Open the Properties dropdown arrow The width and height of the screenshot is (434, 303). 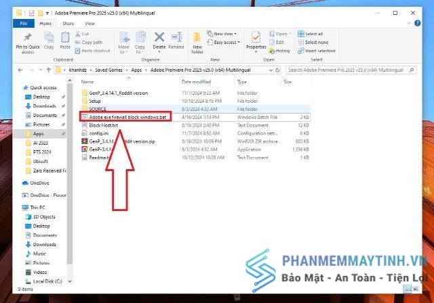coord(256,51)
